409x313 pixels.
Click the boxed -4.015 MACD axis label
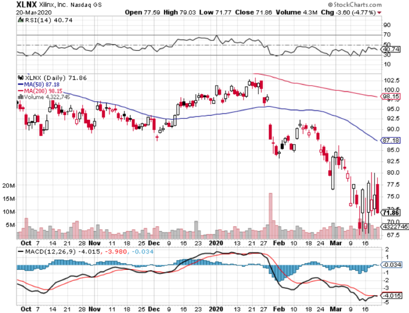tap(392, 296)
